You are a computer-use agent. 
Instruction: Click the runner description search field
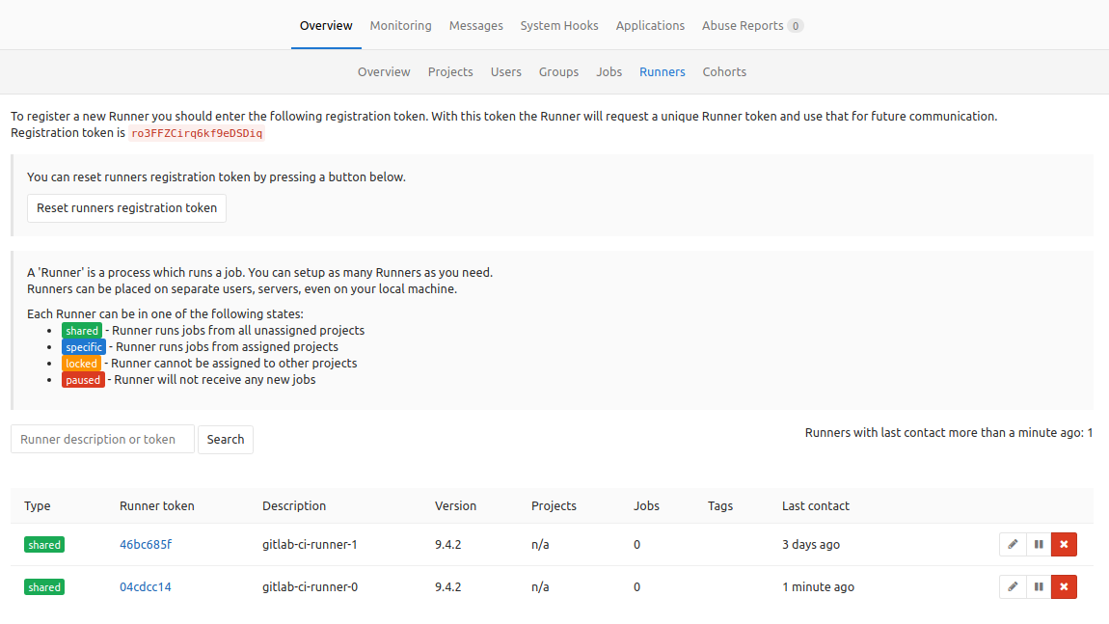tap(102, 439)
